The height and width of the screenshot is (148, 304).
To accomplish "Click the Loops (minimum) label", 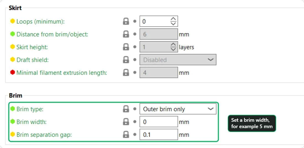I will (x=40, y=22).
